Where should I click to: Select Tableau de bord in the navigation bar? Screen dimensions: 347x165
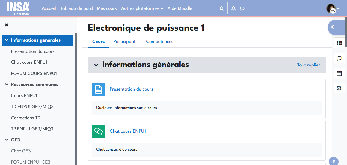[x=76, y=8]
